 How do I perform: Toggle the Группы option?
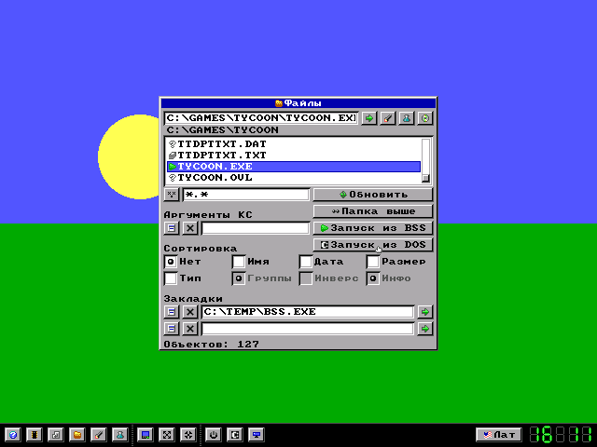tap(239, 278)
